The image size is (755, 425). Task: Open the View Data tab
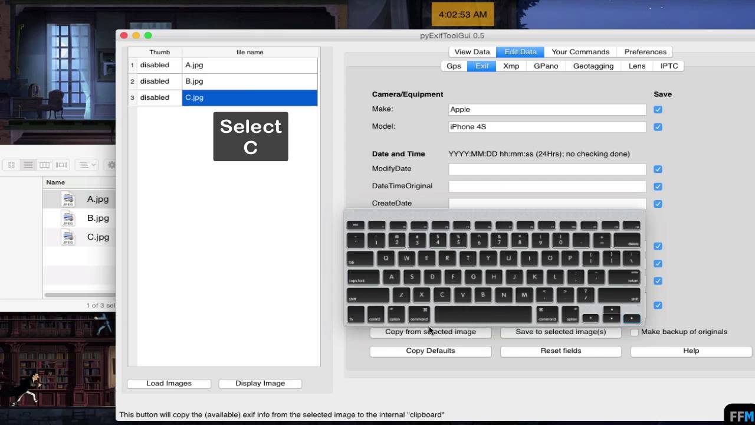pyautogui.click(x=472, y=52)
